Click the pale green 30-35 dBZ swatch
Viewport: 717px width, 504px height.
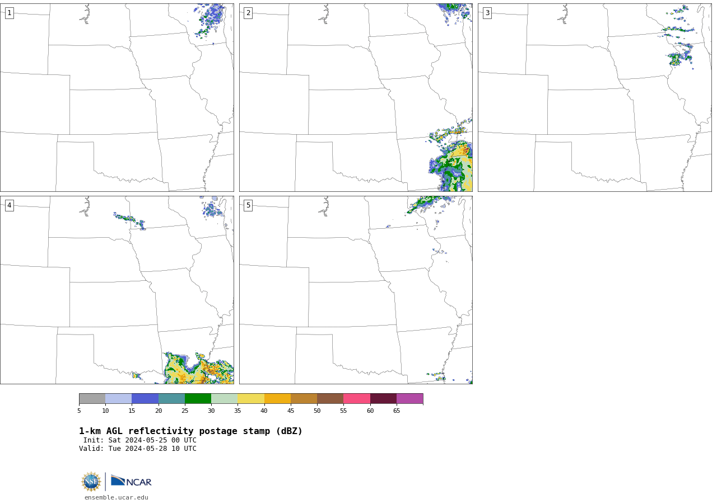point(224,398)
